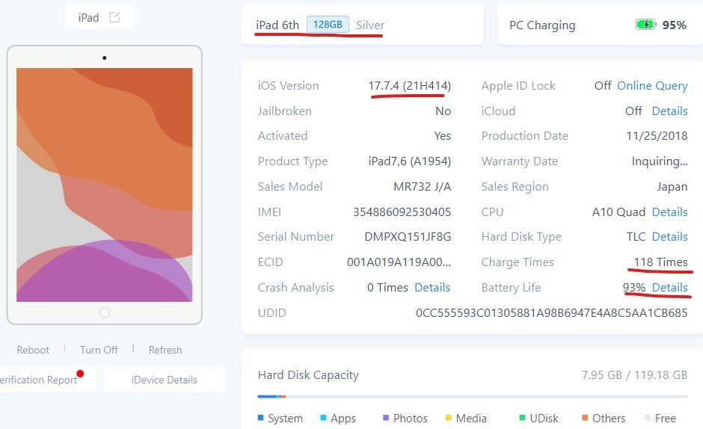Click the Reboot button
Screen dimensions: 703x429
click(x=33, y=350)
